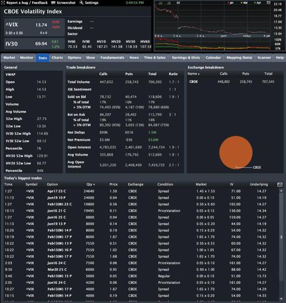Click the scroll up arrow of trades table
286x303 pixels.
point(281,191)
